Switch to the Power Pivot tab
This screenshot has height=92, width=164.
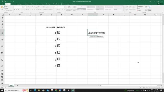pyautogui.click(x=56, y=4)
